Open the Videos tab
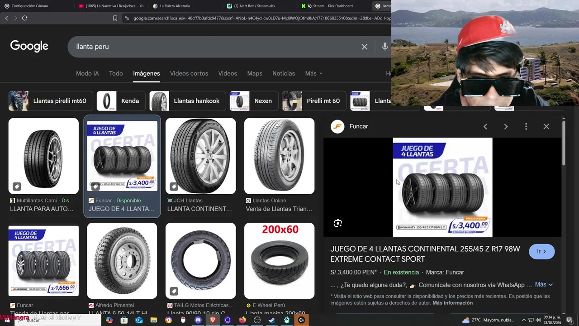 pos(228,73)
